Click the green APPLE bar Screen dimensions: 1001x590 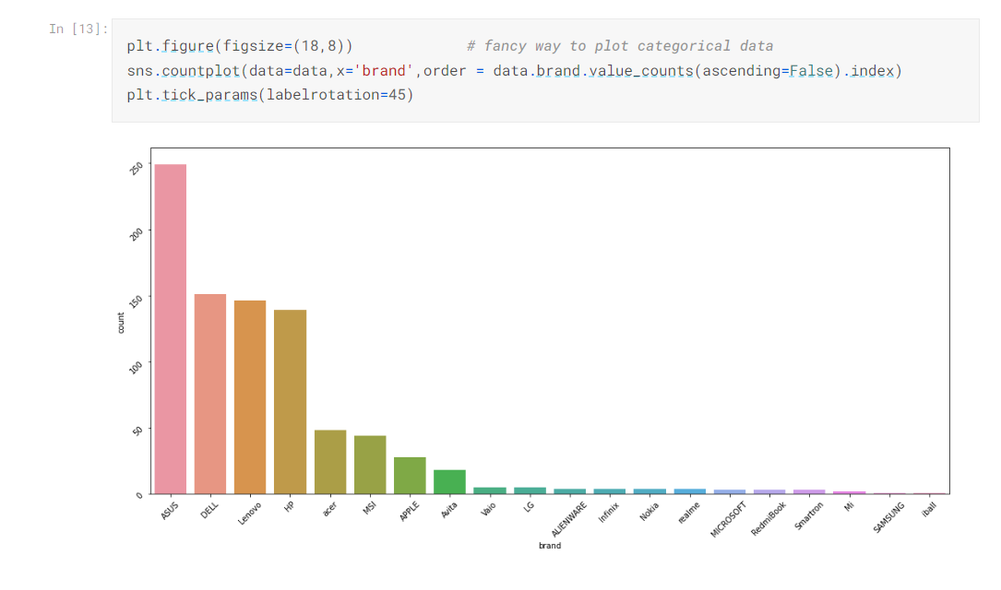click(410, 475)
